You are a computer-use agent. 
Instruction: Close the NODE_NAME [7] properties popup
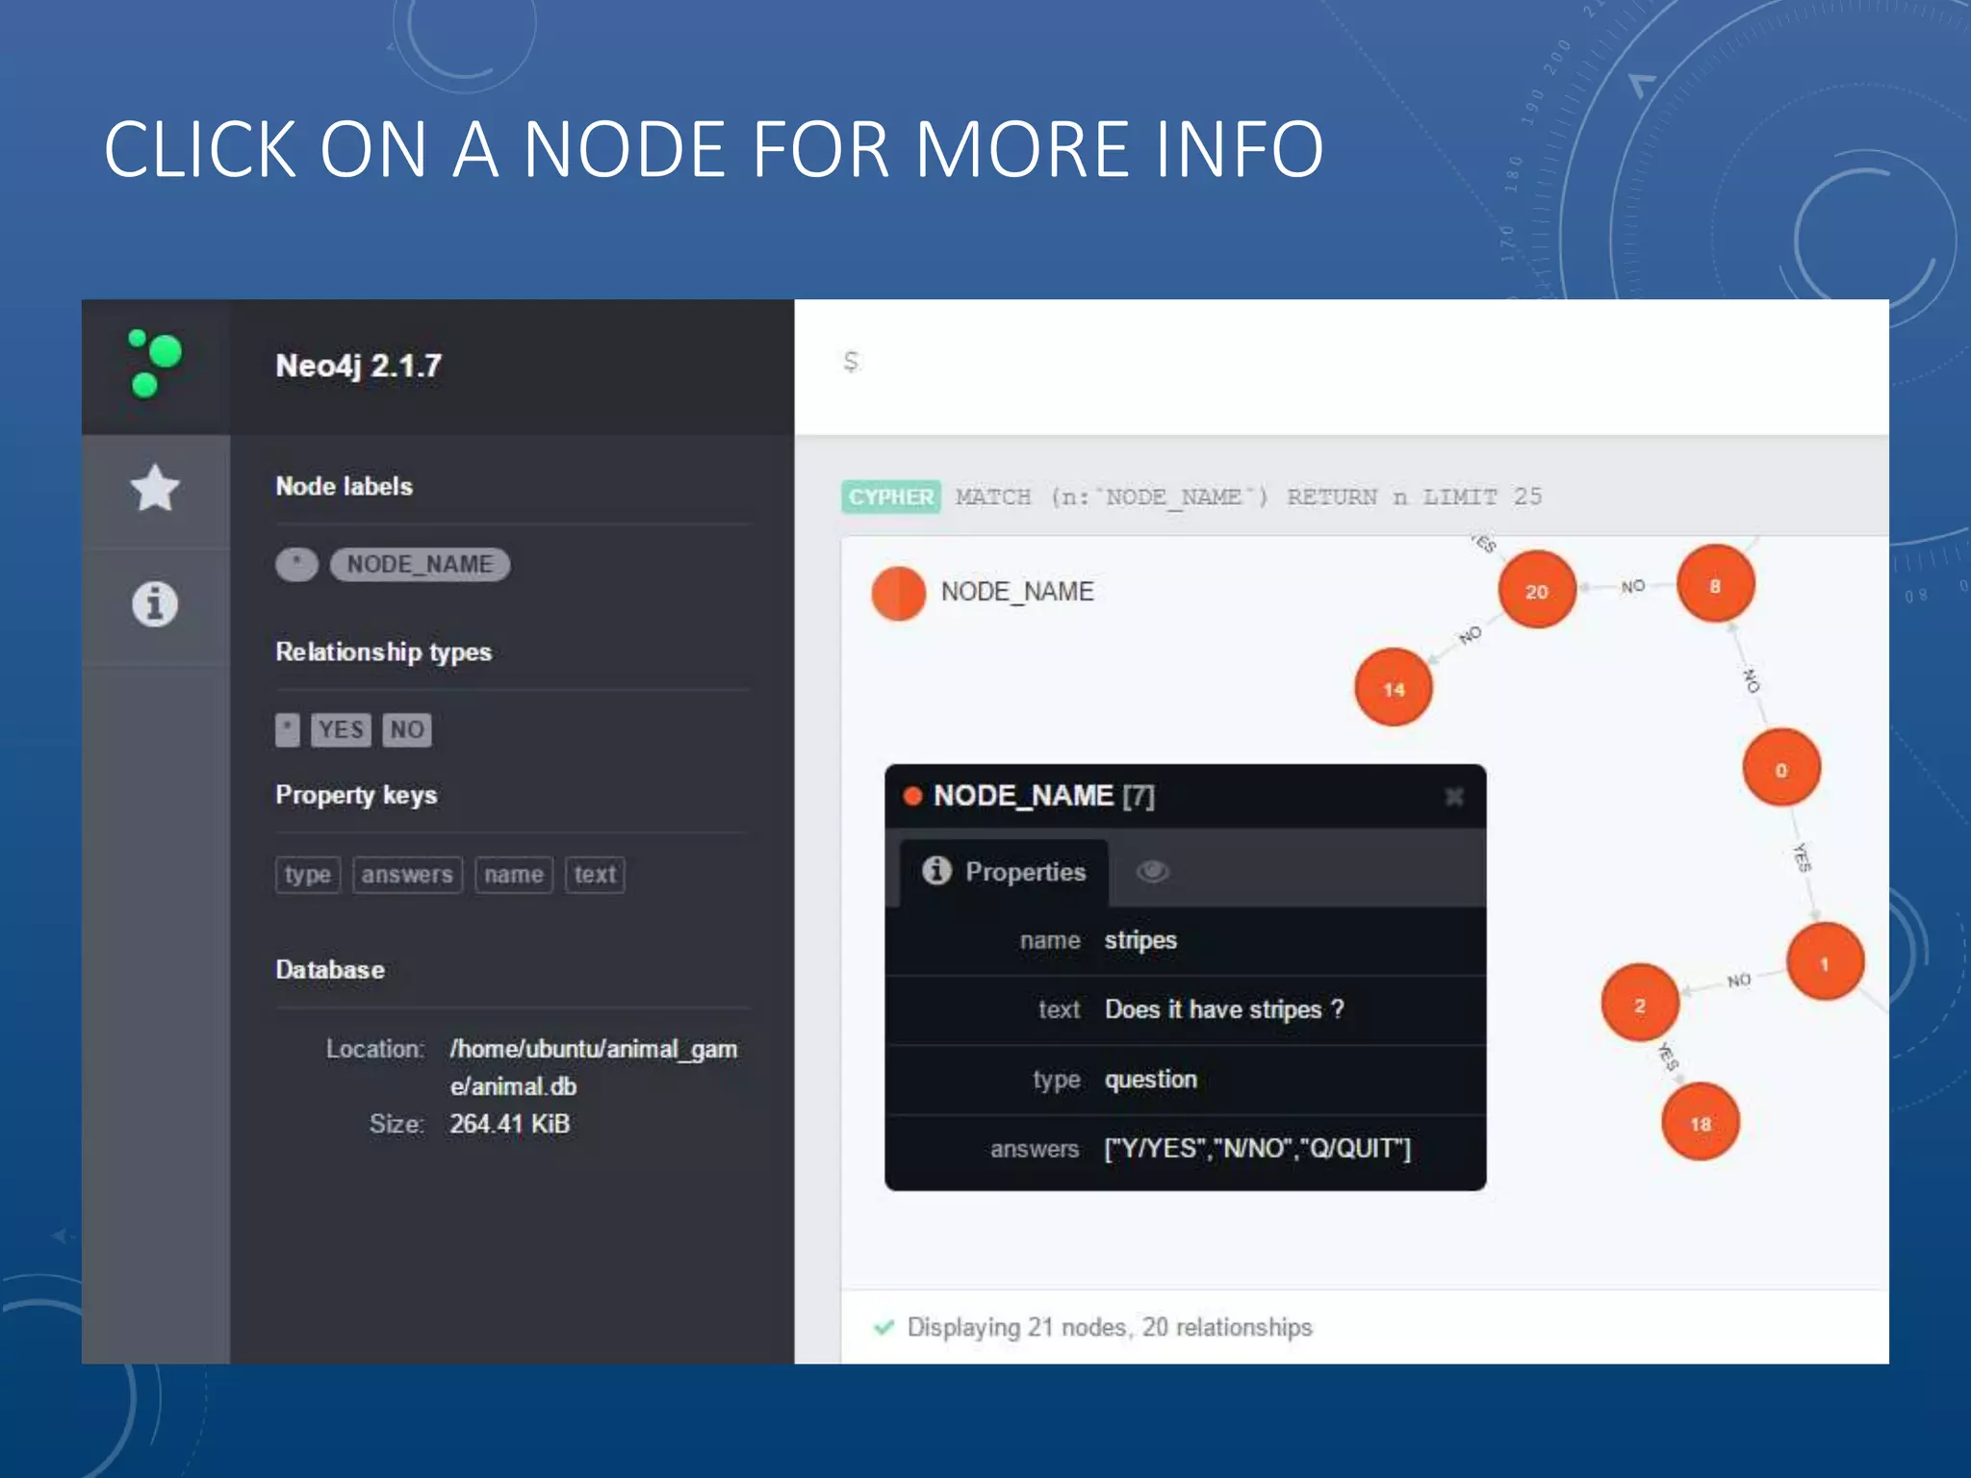coord(1453,796)
